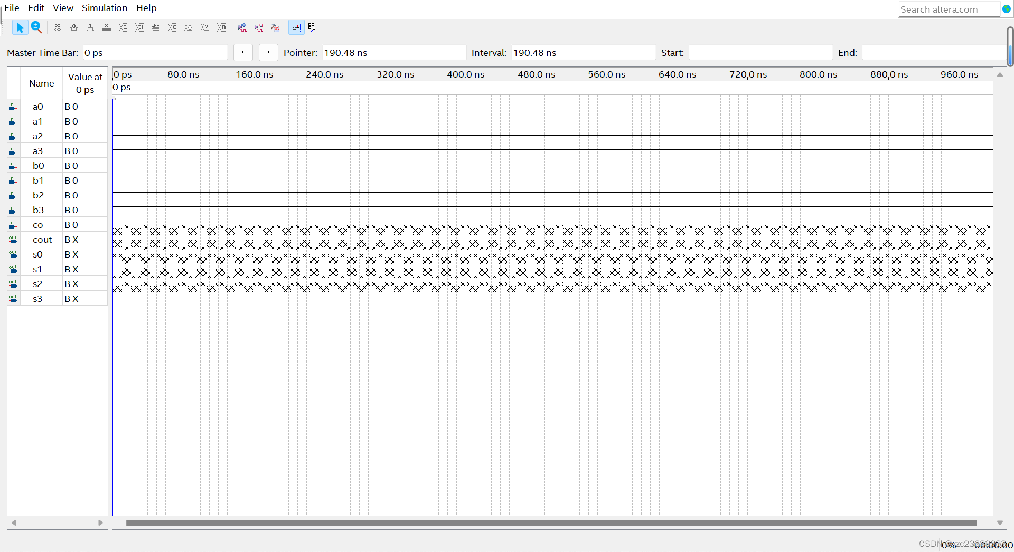
Task: Open Overwrite Clock tool
Action: (189, 27)
